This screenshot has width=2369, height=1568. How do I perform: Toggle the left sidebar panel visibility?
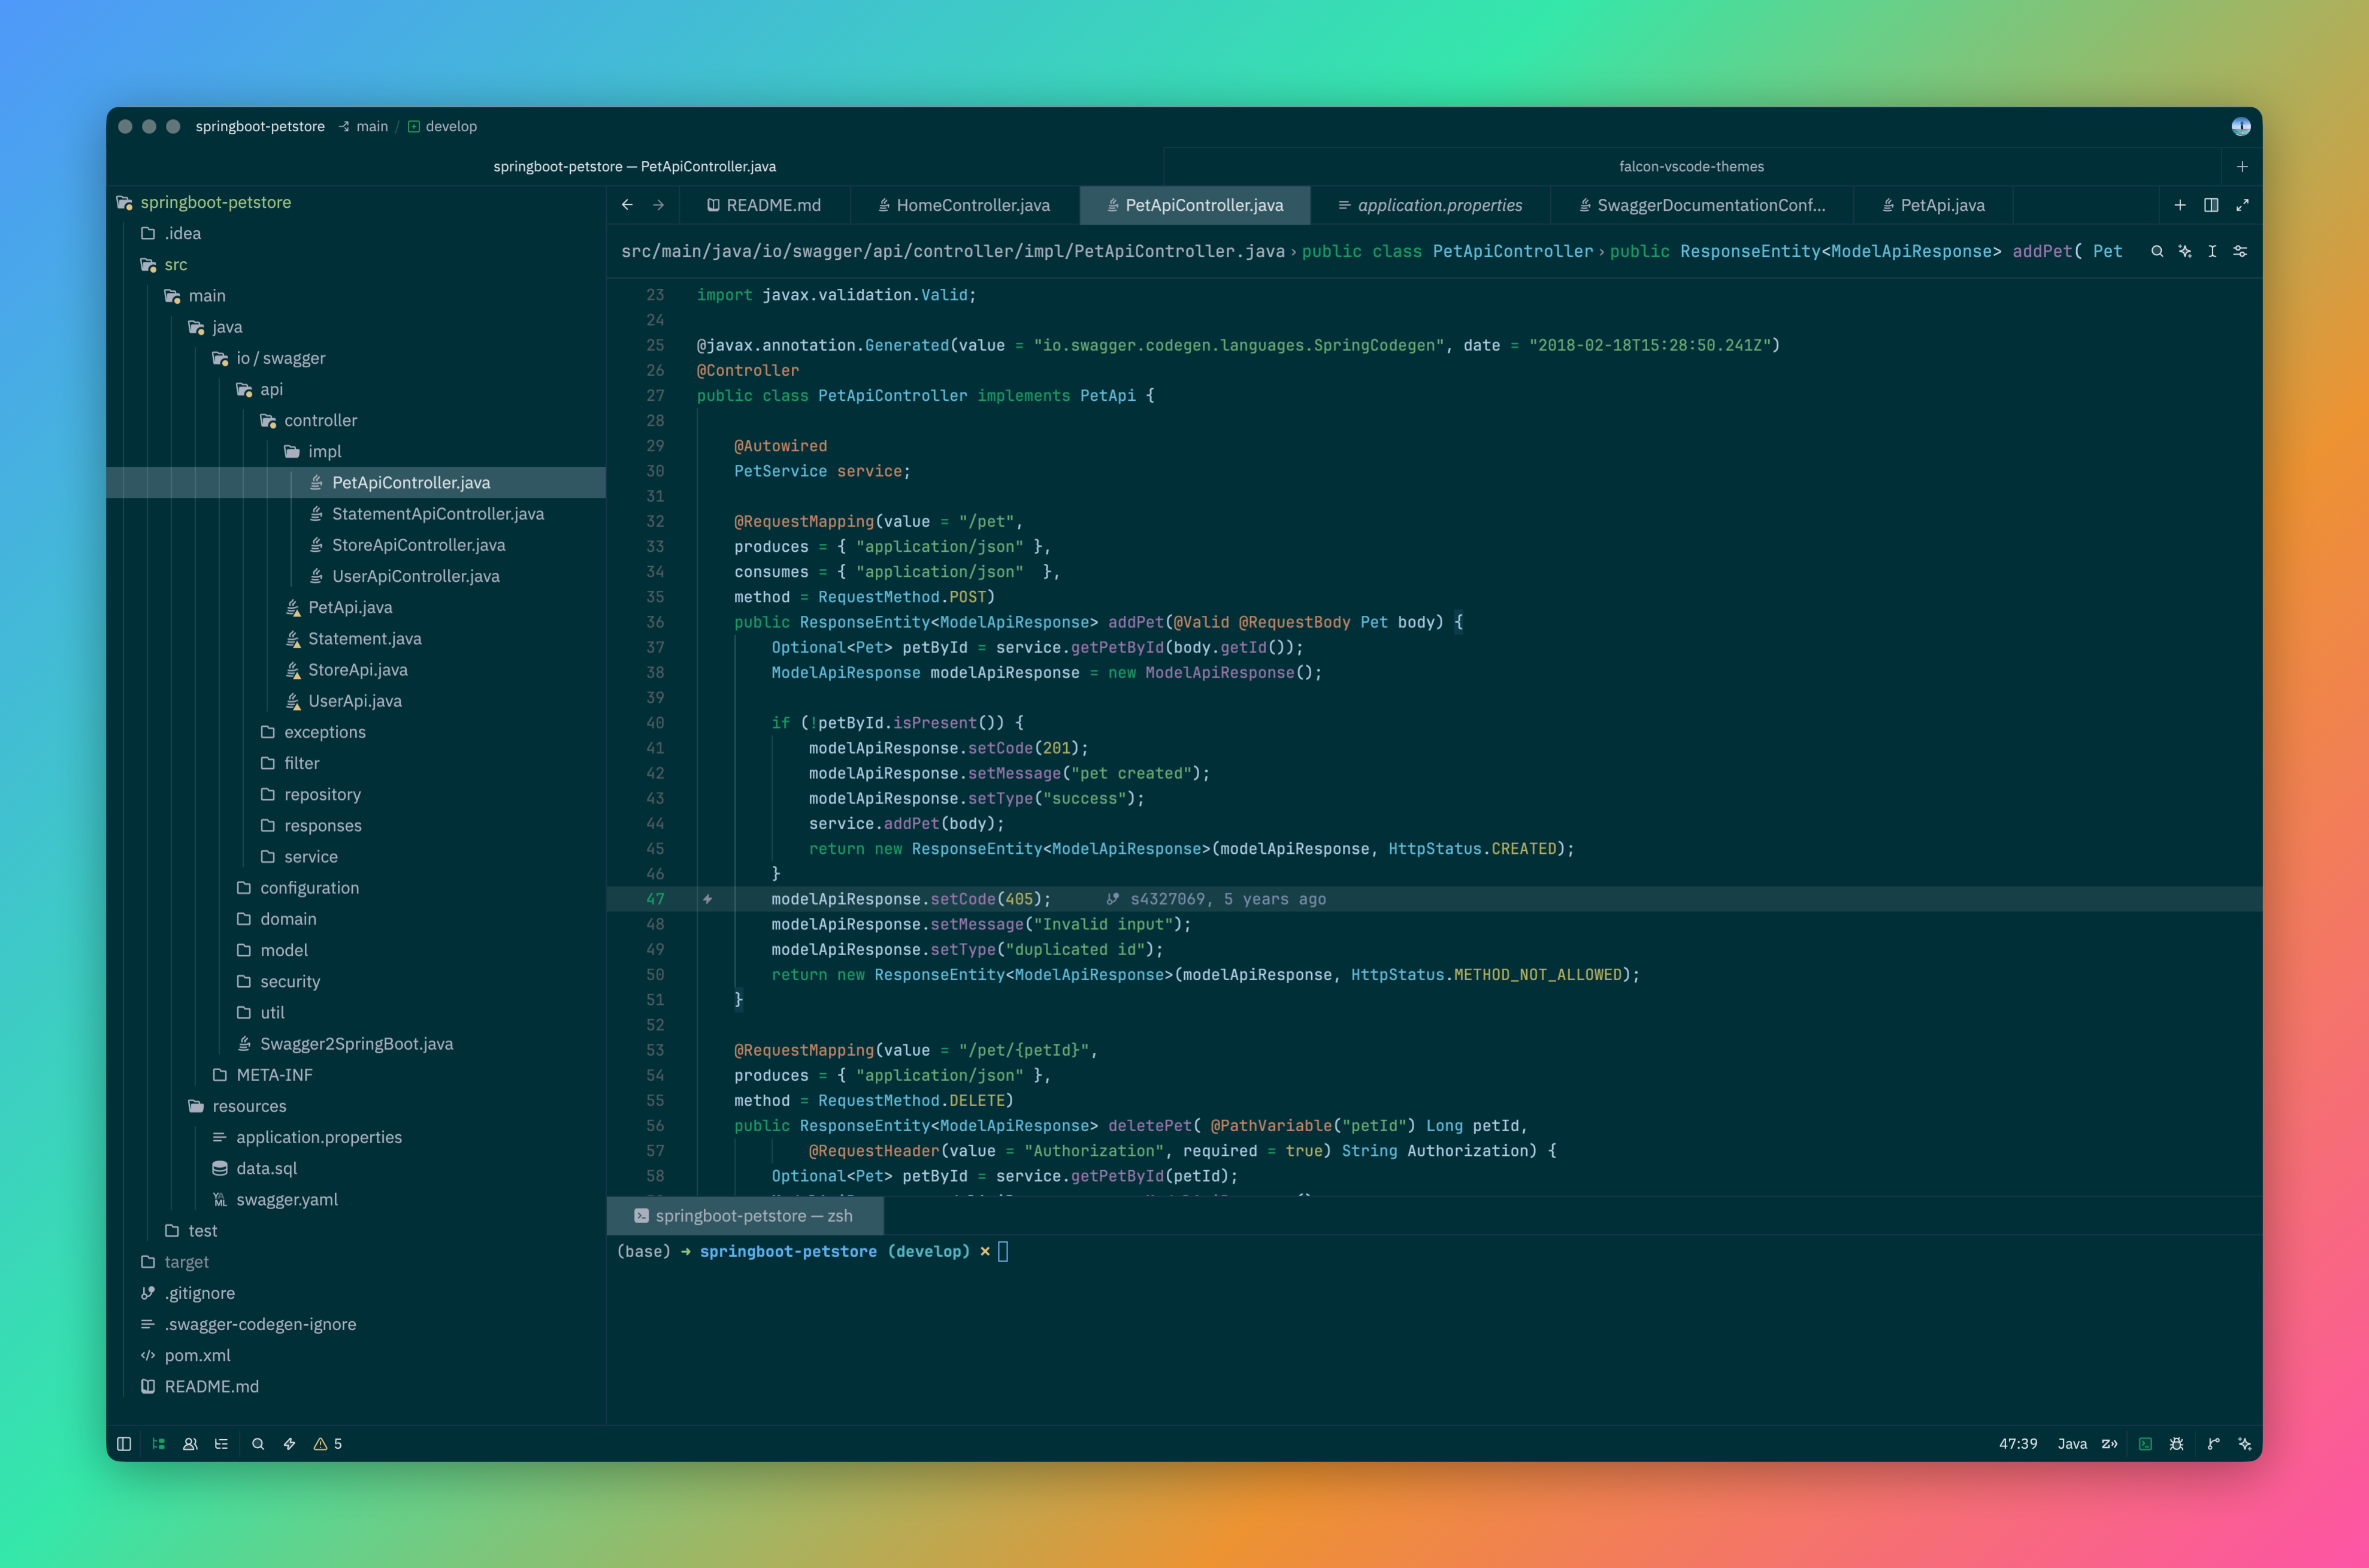(124, 1443)
